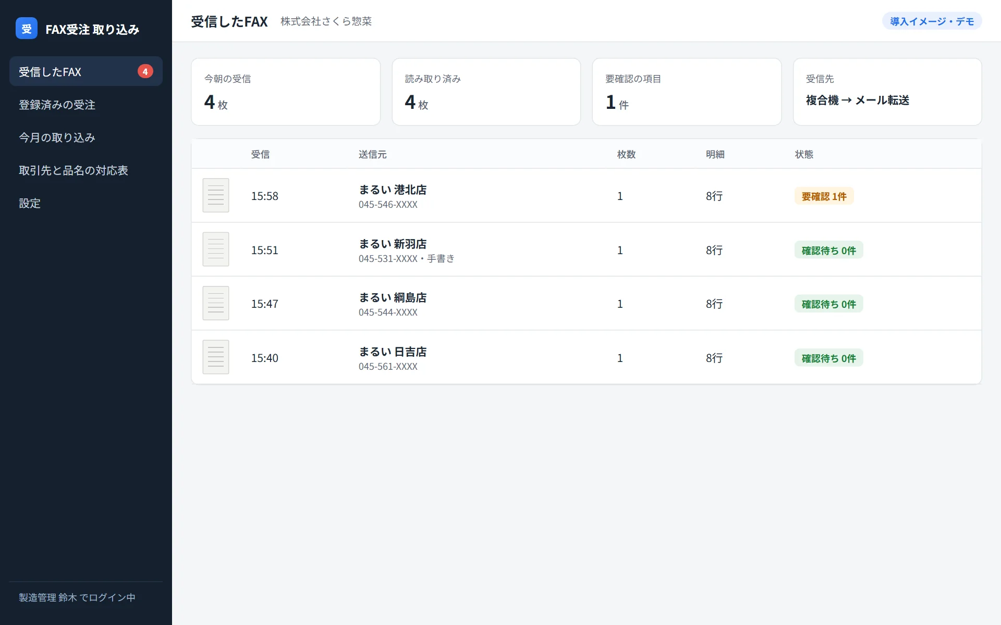Click the 導入イメージ・デモ badge
This screenshot has height=625, width=1001.
[x=932, y=21]
